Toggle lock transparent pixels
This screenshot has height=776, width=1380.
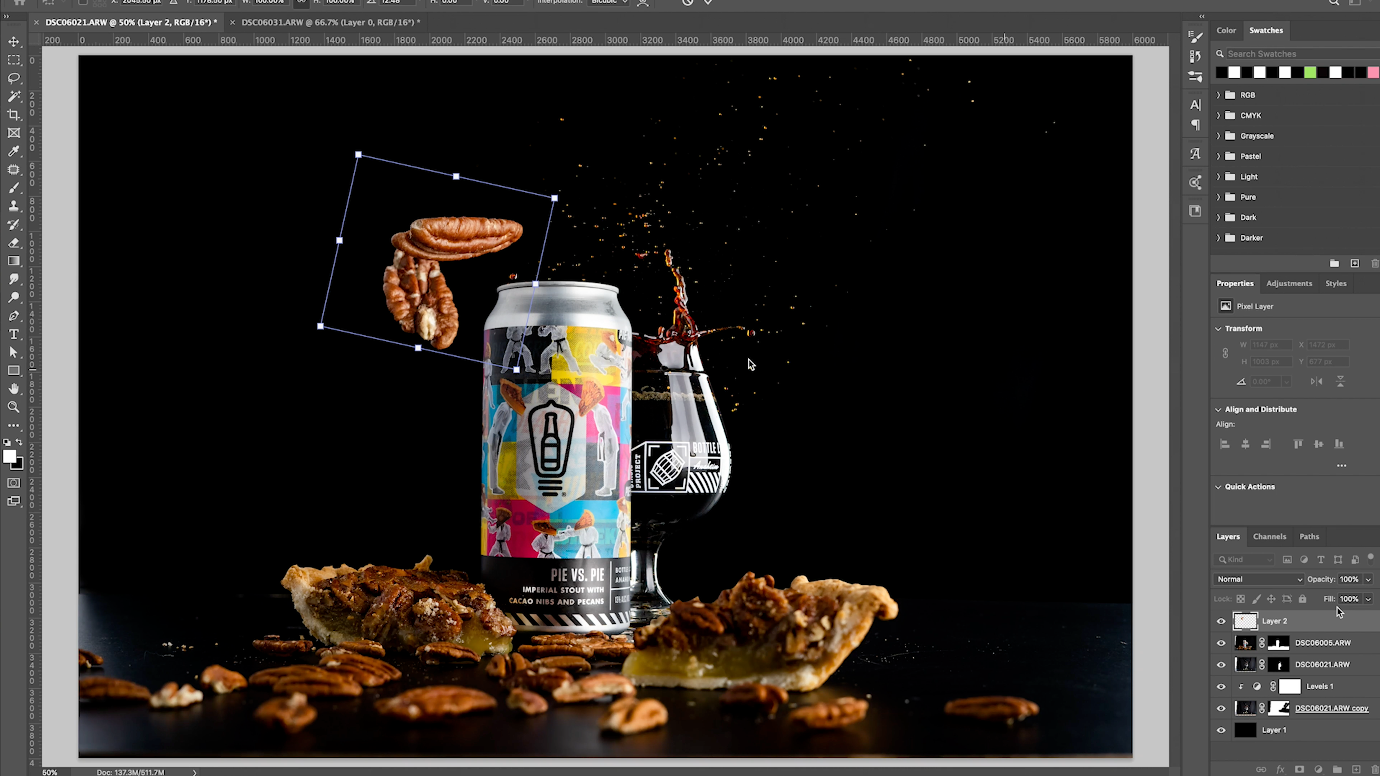(1240, 599)
